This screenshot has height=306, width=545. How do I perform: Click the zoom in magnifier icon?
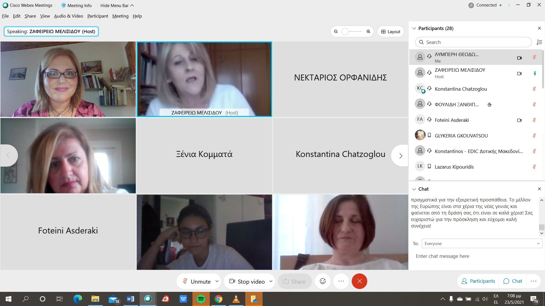click(x=368, y=31)
